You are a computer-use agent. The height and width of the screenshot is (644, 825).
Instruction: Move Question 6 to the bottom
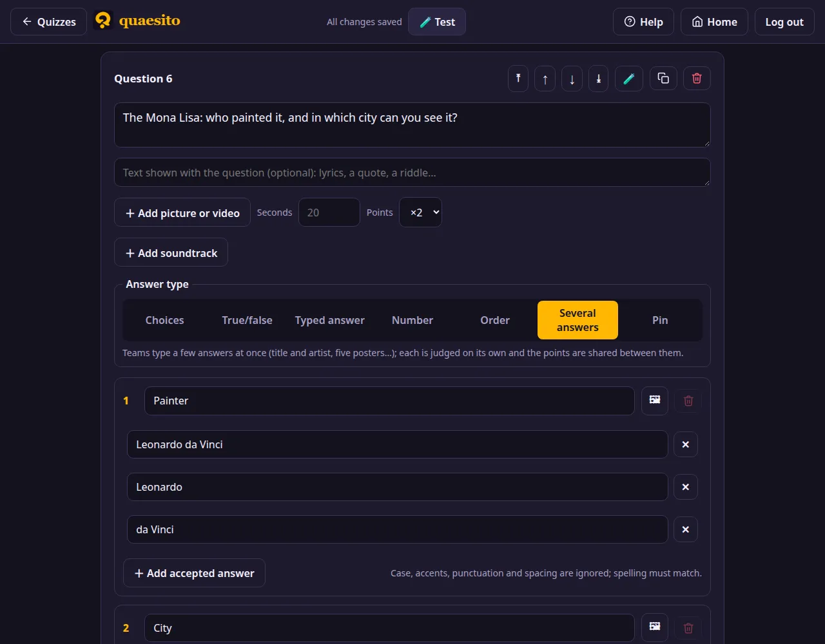pos(599,79)
